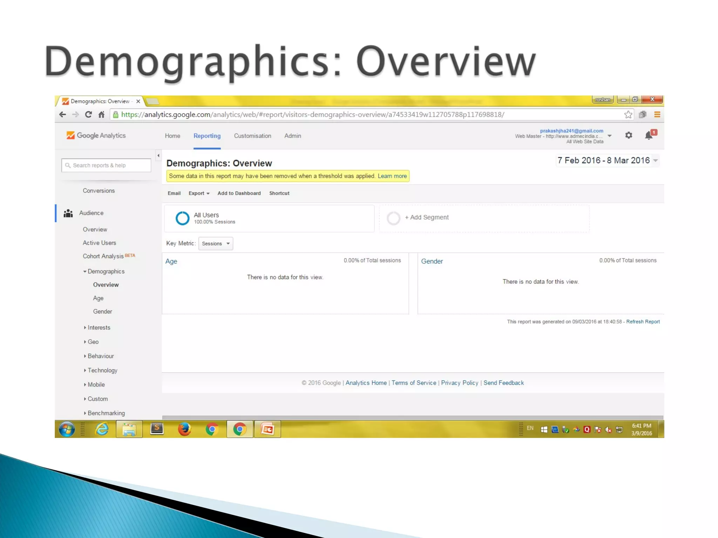Switch to the Reporting tab
718x538 pixels.
pyautogui.click(x=207, y=136)
